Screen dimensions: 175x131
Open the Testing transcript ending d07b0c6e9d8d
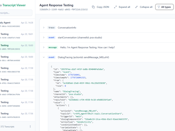tap(17, 59)
